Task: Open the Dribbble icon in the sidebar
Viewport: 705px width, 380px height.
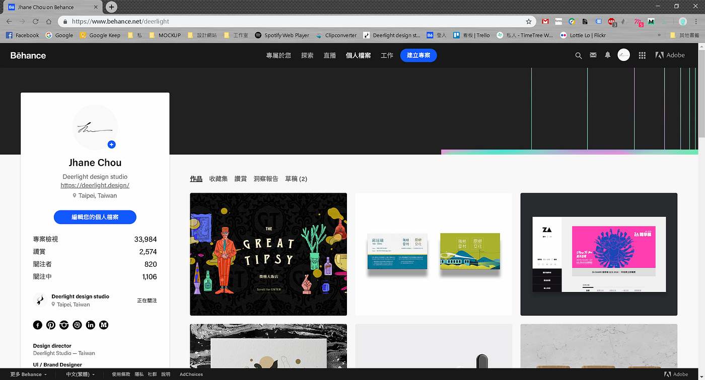Action: click(77, 325)
